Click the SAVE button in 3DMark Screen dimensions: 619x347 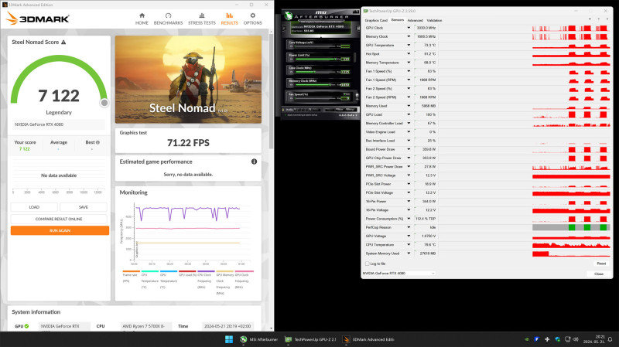click(x=84, y=207)
